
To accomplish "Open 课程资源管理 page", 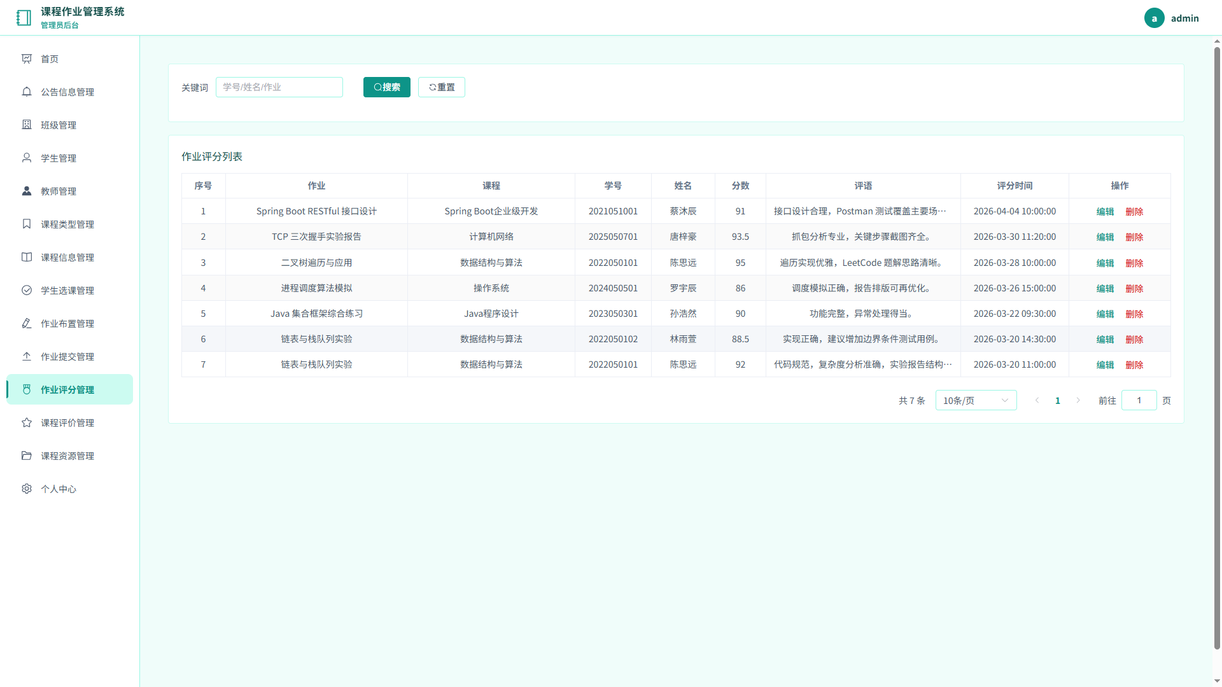I will (70, 455).
